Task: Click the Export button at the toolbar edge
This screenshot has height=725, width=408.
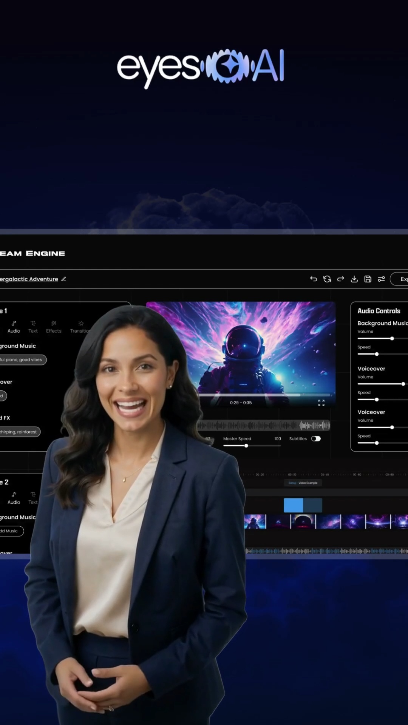Action: click(399, 279)
